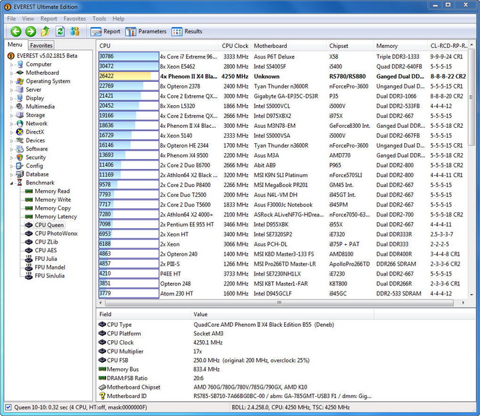Screen dimensions: 480x416
Task: Open the Parameters toolbar button
Action: pos(146,31)
